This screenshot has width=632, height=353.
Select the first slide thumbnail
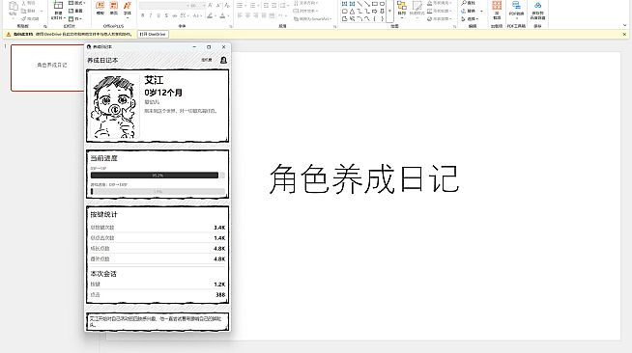(x=47, y=68)
